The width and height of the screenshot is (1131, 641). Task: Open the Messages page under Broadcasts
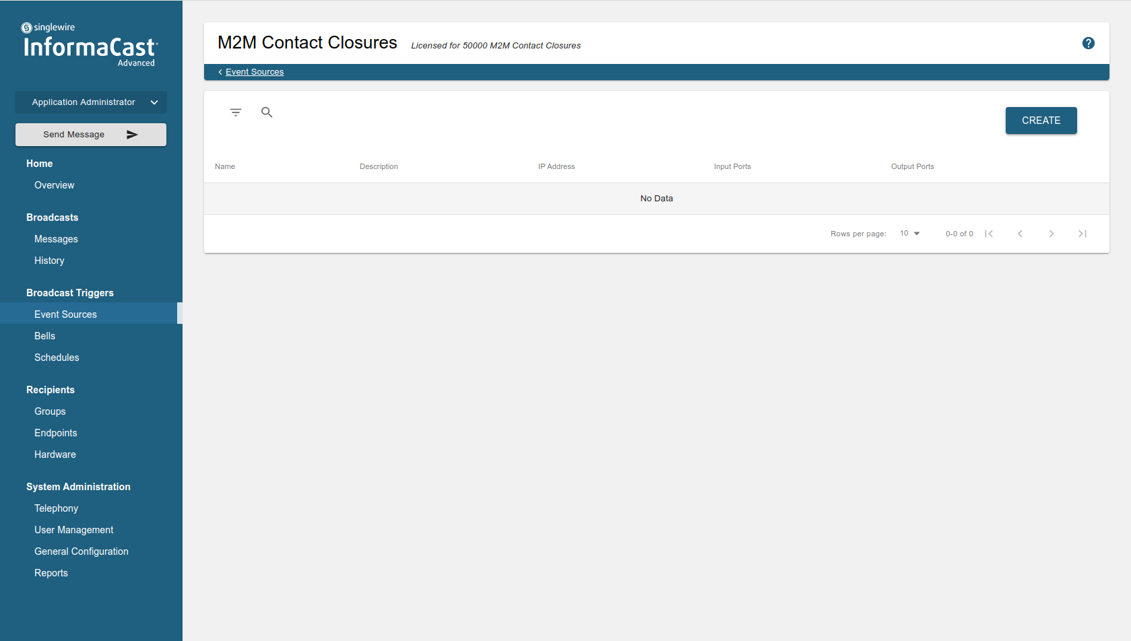click(56, 239)
